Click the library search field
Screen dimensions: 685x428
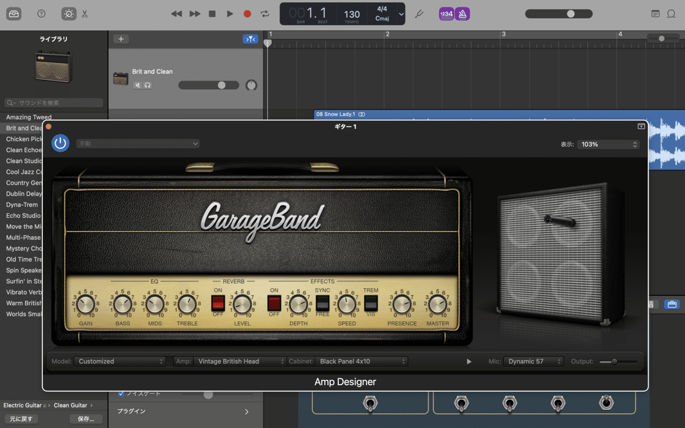[54, 103]
